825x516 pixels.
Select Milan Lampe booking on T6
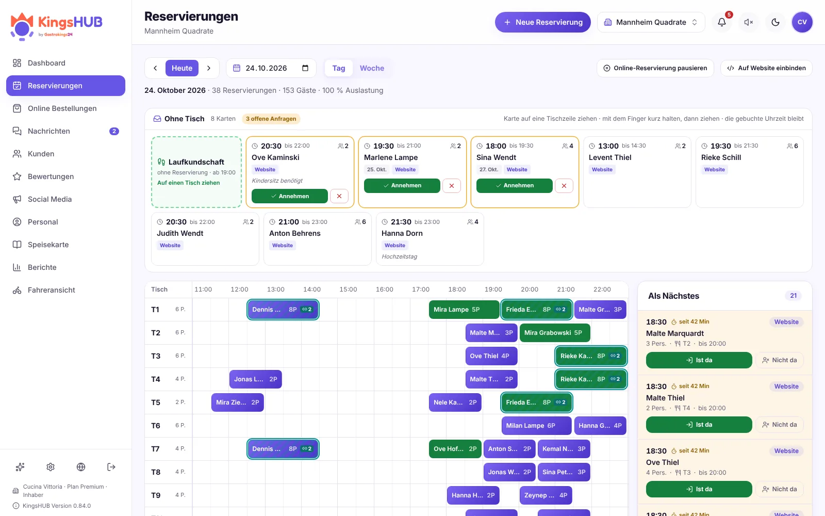(536, 426)
